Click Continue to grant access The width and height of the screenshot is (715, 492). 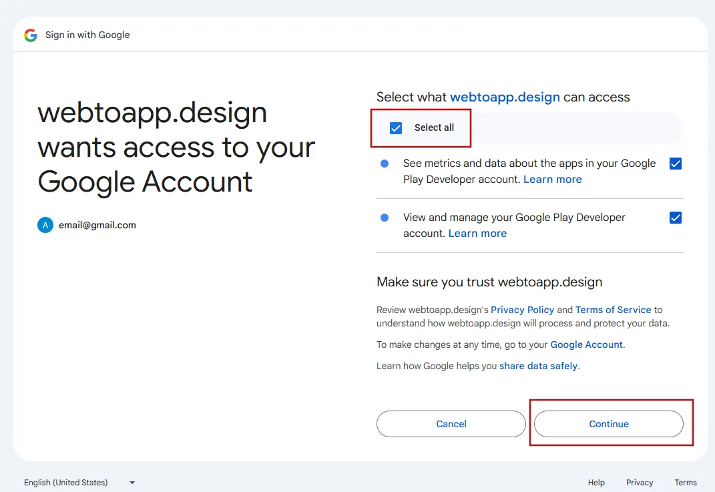click(608, 423)
